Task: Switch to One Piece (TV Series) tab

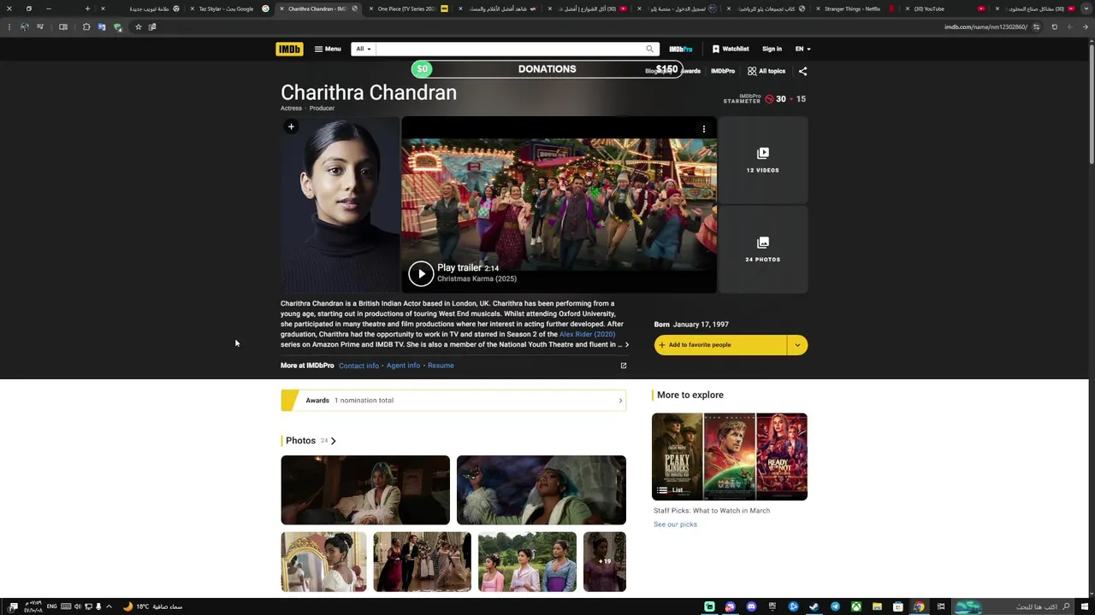Action: click(x=407, y=9)
